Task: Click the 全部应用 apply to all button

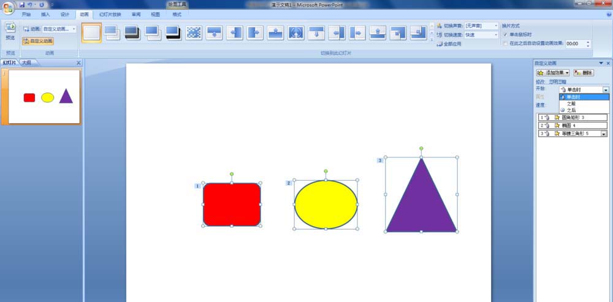Action: 449,44
